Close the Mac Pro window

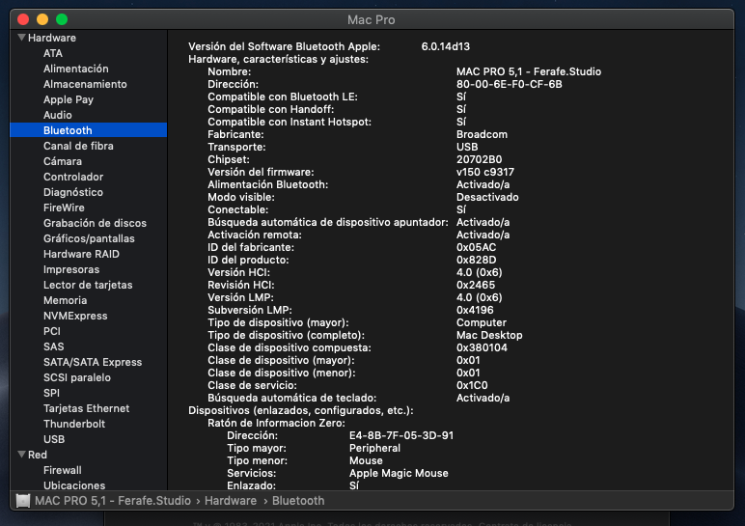pos(23,19)
